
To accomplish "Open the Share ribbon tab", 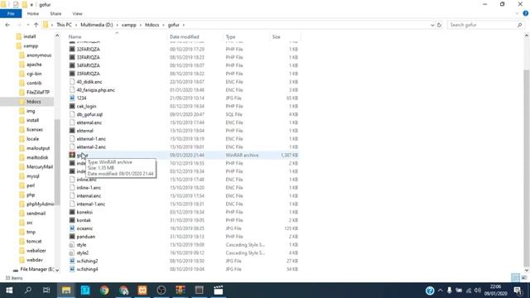I will [55, 13].
